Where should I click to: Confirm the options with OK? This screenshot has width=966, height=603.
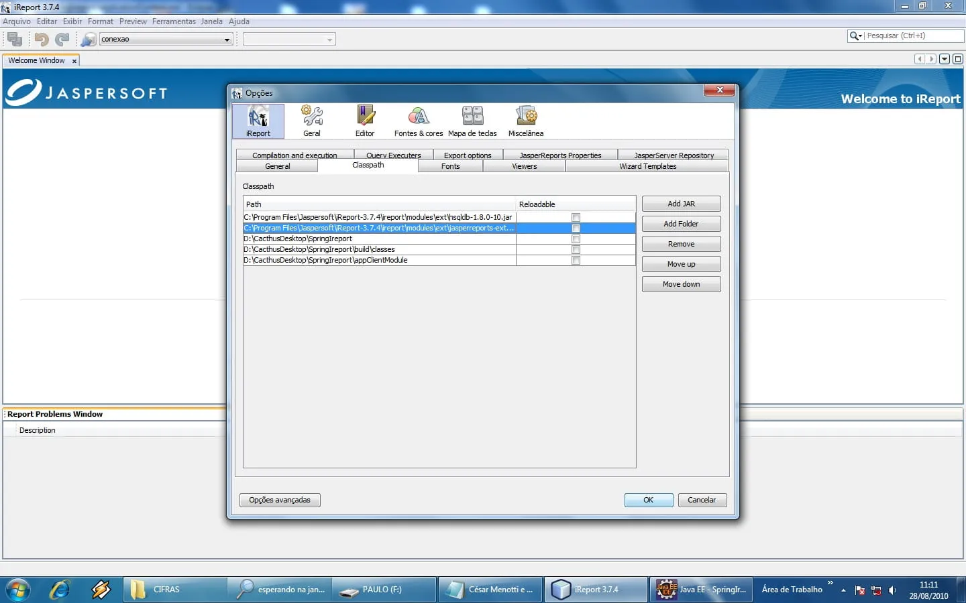649,500
